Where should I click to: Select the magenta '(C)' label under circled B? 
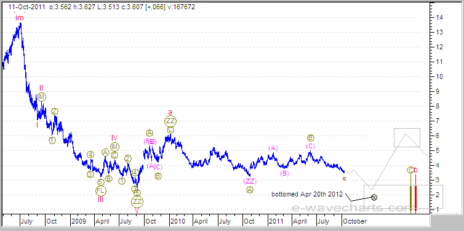click(311, 146)
